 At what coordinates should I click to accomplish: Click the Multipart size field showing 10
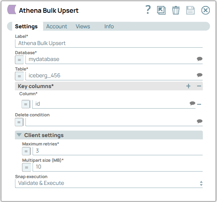coord(117,167)
